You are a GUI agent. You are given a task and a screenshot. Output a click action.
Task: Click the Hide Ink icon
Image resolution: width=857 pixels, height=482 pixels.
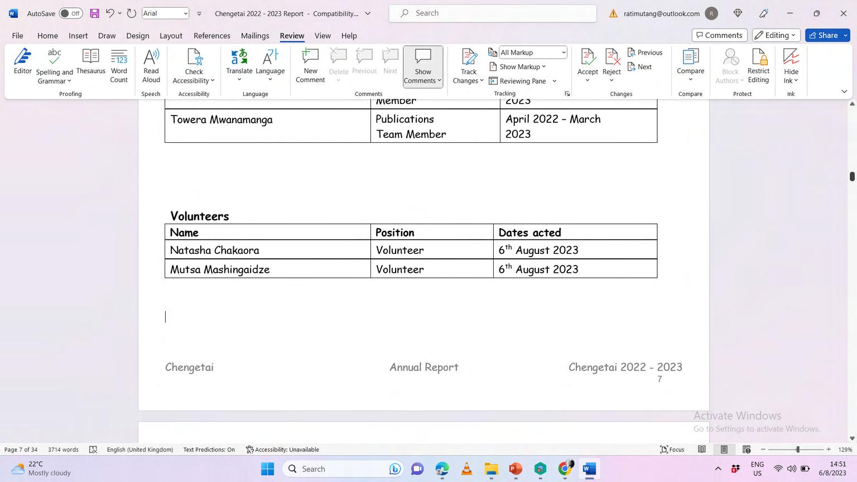pyautogui.click(x=791, y=57)
